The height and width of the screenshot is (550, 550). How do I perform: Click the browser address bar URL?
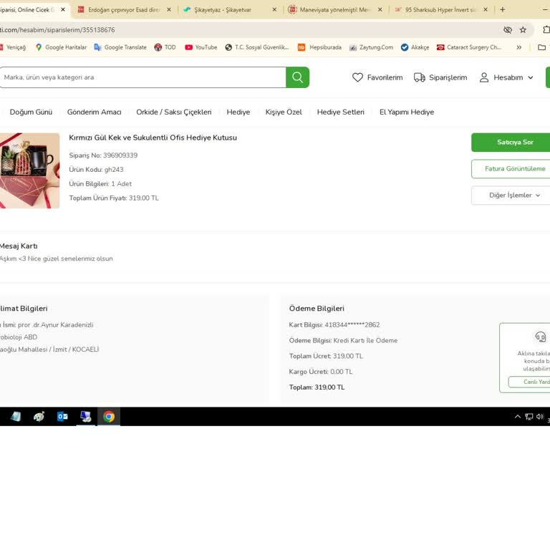pos(57,30)
